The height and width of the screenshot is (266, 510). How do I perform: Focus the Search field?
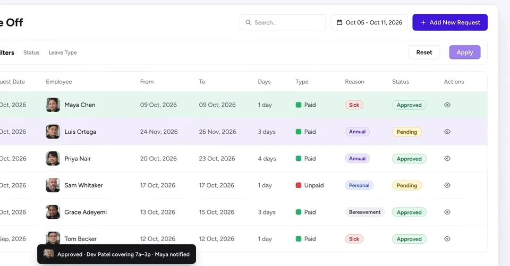click(x=283, y=22)
